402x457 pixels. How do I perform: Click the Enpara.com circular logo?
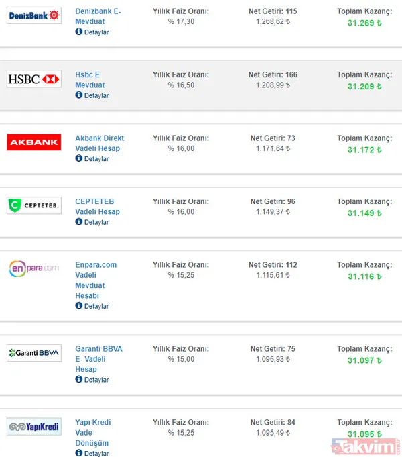33,269
